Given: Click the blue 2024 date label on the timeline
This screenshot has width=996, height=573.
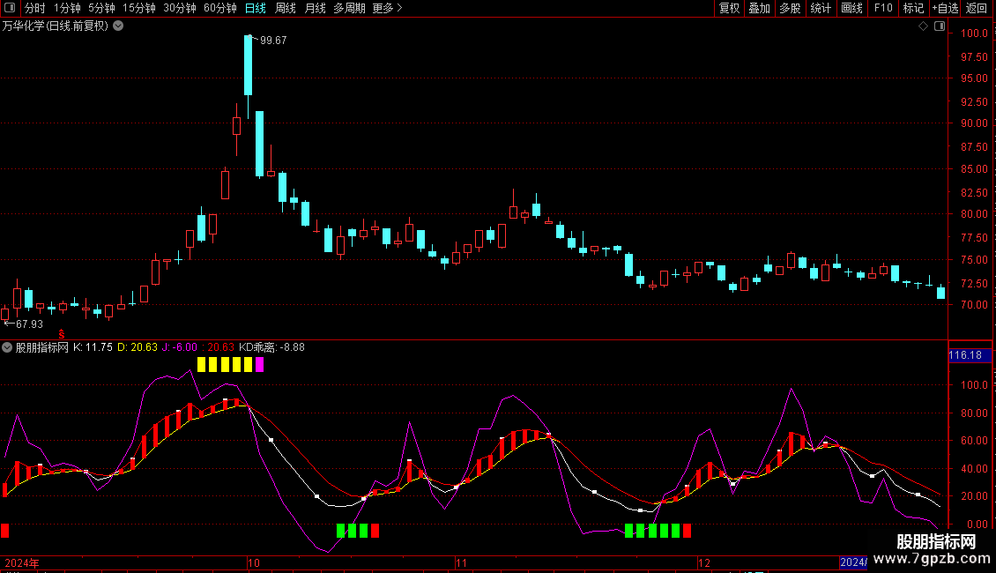Looking at the screenshot, I should (853, 562).
